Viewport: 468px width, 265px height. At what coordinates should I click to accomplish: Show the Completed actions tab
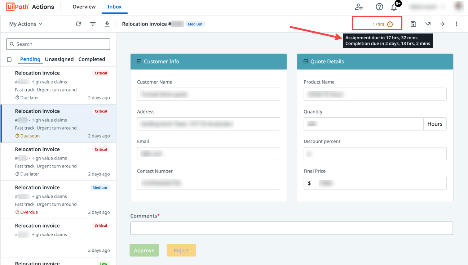[92, 59]
